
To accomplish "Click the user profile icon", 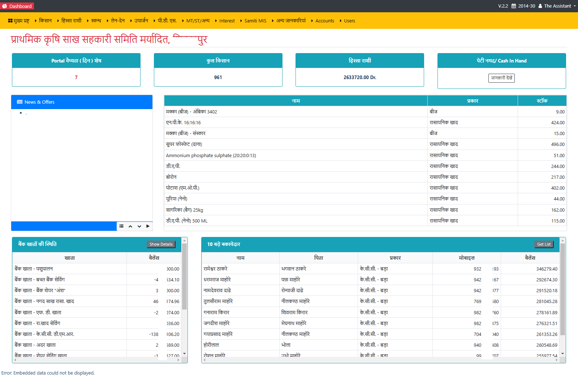I will (x=540, y=6).
